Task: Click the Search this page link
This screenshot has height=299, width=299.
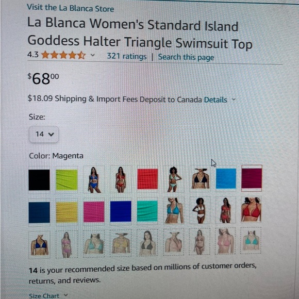Action: pos(186,57)
